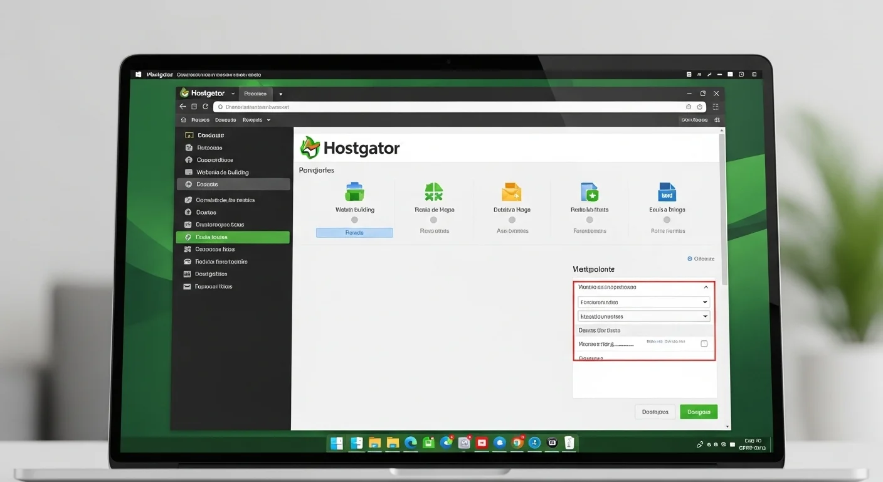883x482 pixels.
Task: Click the blue button under Website Building card
Action: [354, 233]
